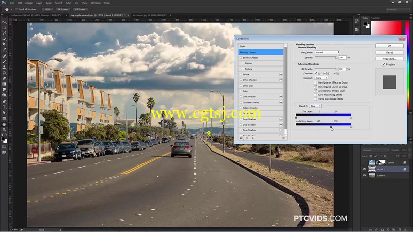Image resolution: width=413 pixels, height=232 pixels.
Task: Click the General Blending Opacity slider
Action: coord(326,57)
